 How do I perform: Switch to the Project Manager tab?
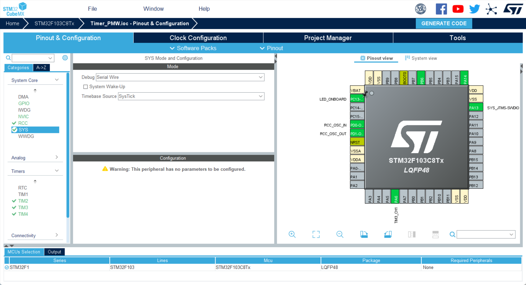click(328, 38)
